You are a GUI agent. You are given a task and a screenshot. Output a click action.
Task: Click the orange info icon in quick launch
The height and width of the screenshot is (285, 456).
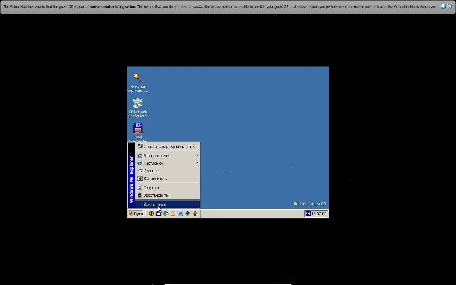tap(151, 214)
